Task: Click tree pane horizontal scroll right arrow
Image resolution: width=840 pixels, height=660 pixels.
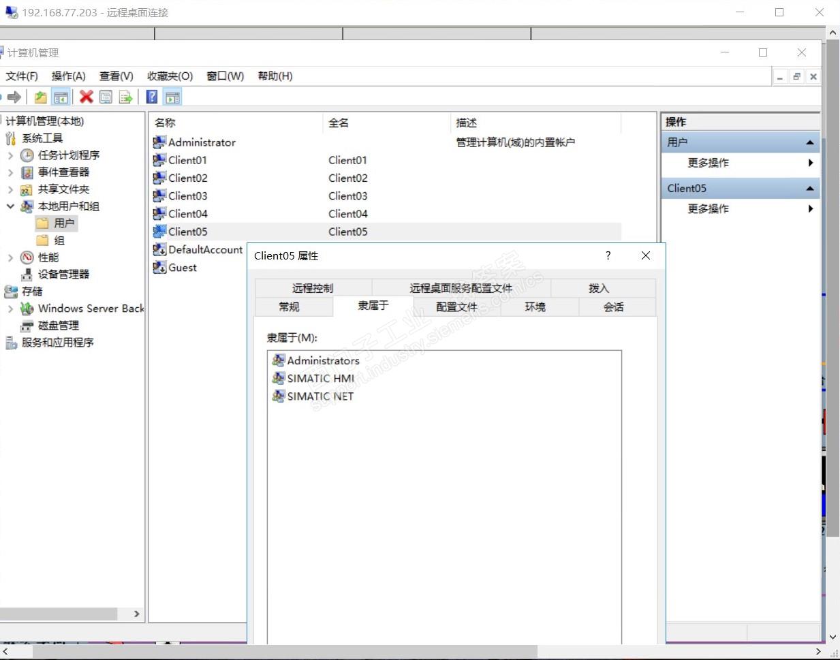Action: (x=136, y=614)
